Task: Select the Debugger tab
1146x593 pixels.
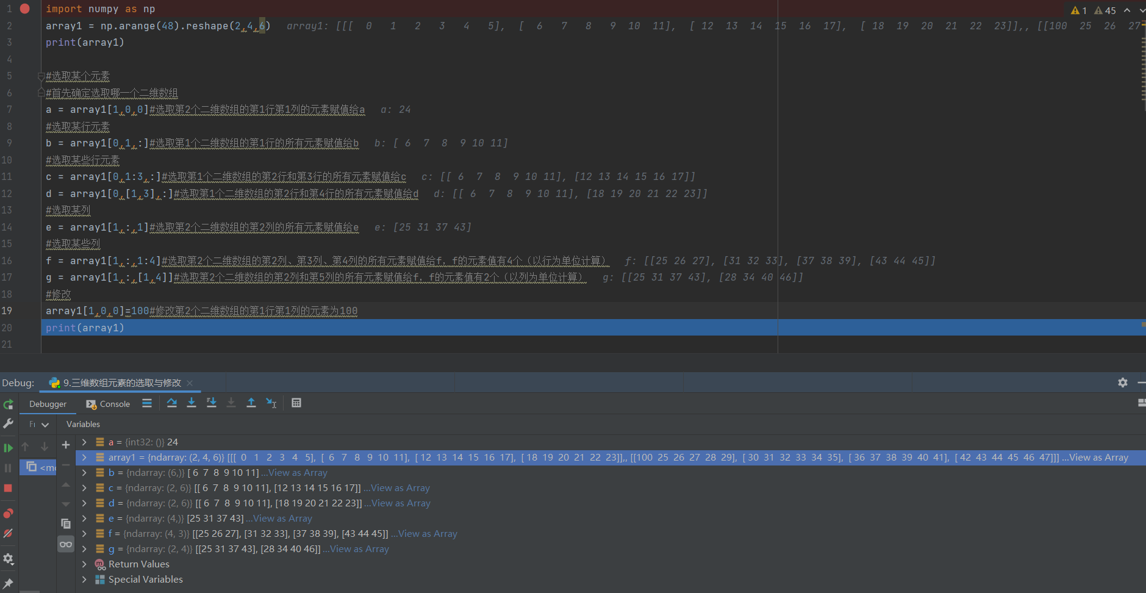Action: click(x=48, y=404)
